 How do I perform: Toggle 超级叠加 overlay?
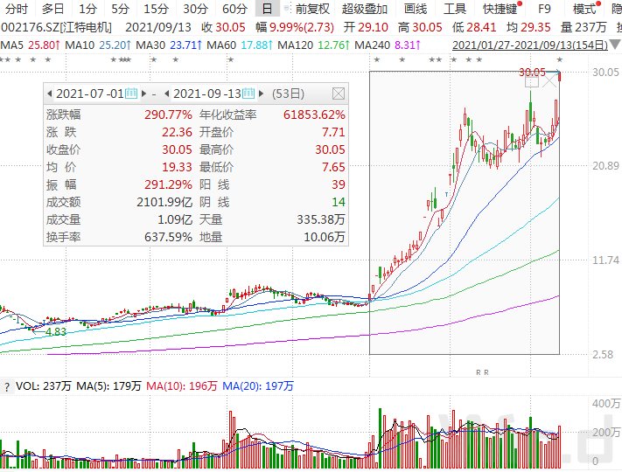pyautogui.click(x=365, y=9)
